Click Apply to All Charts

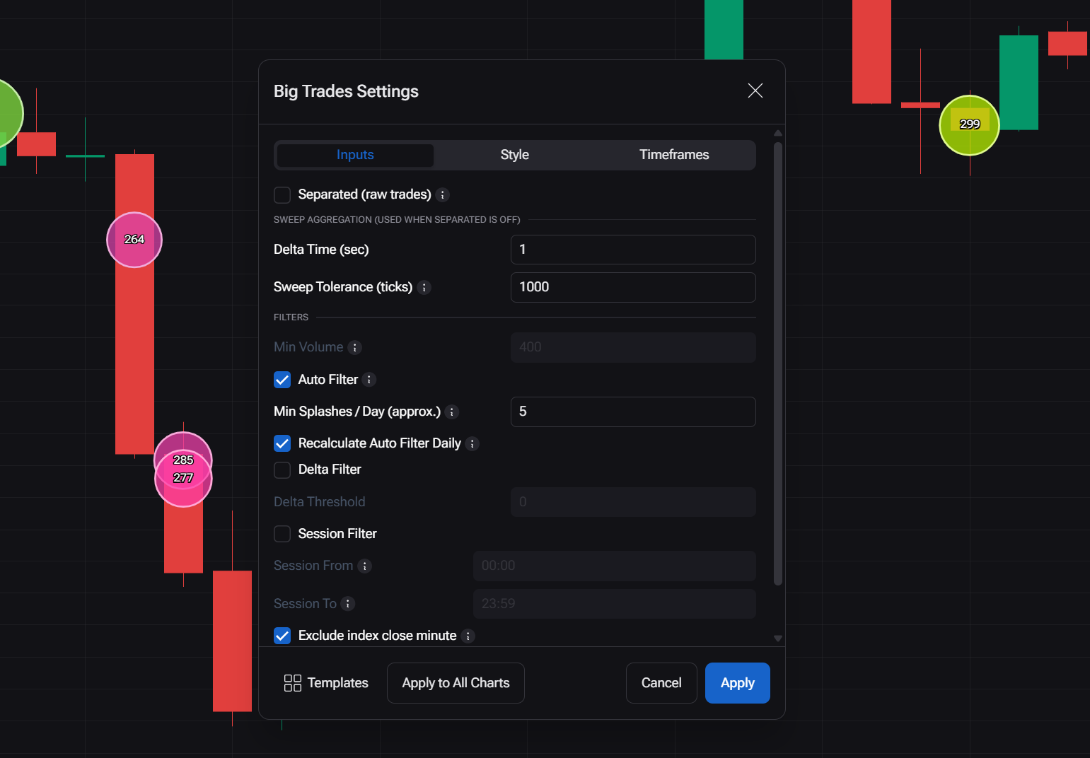(456, 683)
